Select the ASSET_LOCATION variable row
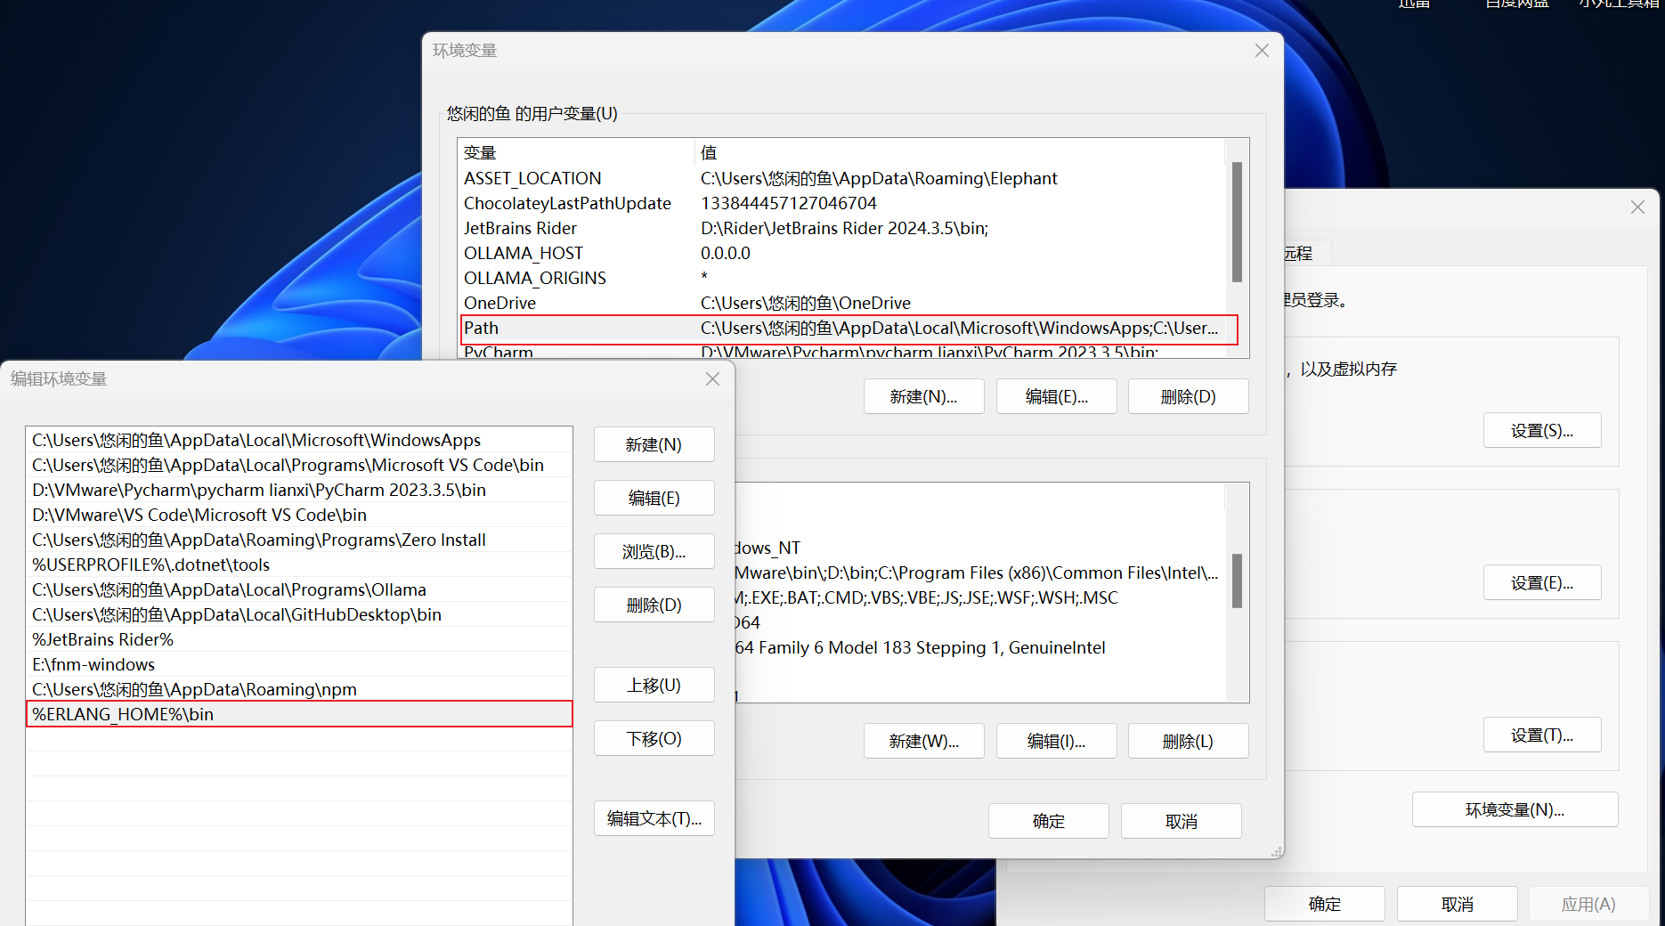Screen dimensions: 1665x926 point(842,178)
